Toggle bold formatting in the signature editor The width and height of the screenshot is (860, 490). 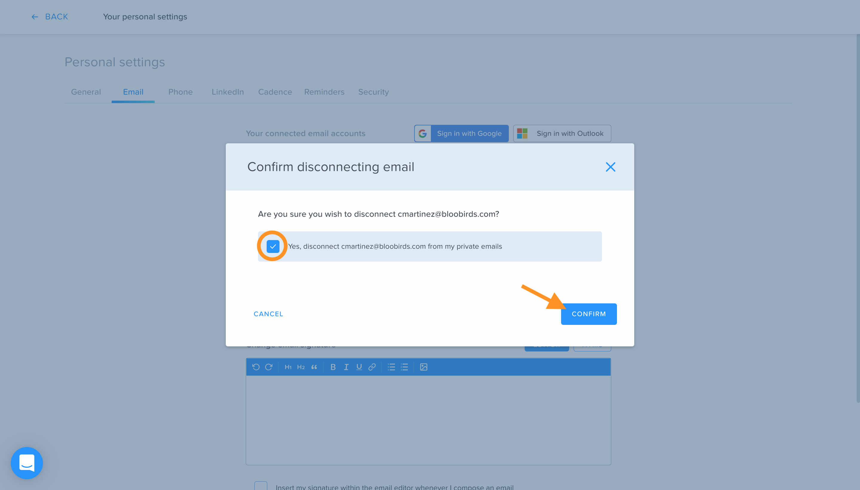(x=333, y=367)
